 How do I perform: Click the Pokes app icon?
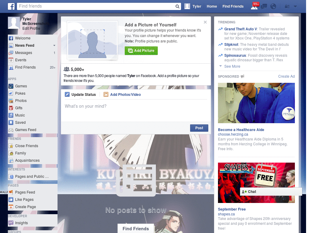tap(11, 93)
